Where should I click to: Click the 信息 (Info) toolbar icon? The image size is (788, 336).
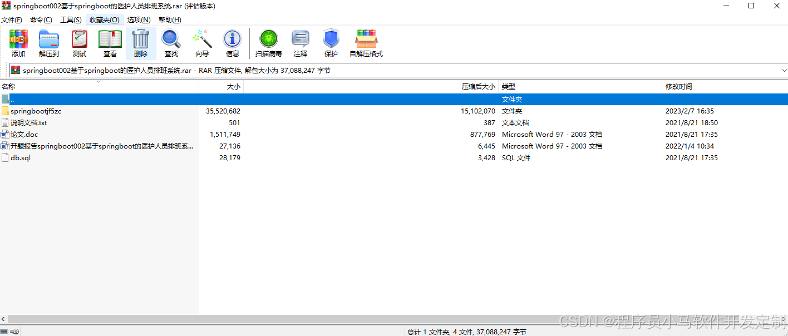tap(232, 43)
